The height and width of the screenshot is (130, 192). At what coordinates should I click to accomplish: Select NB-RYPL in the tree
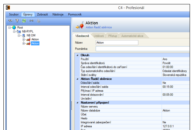[x=28, y=31]
